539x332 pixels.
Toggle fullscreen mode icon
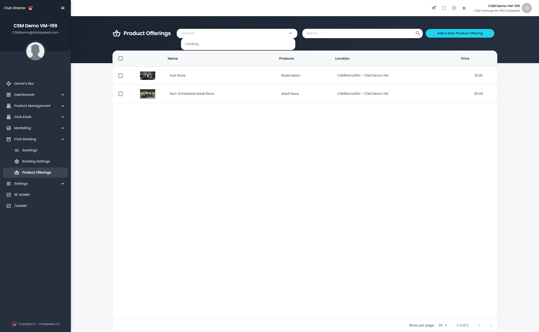[444, 8]
